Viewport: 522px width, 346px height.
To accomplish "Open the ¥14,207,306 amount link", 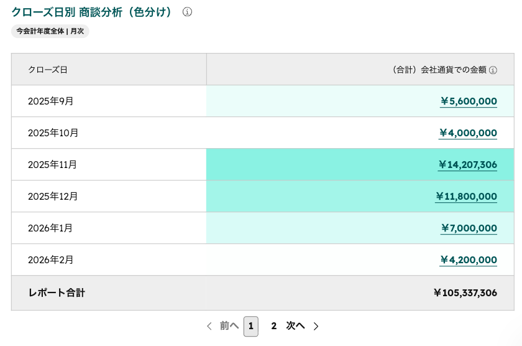I will click(467, 165).
